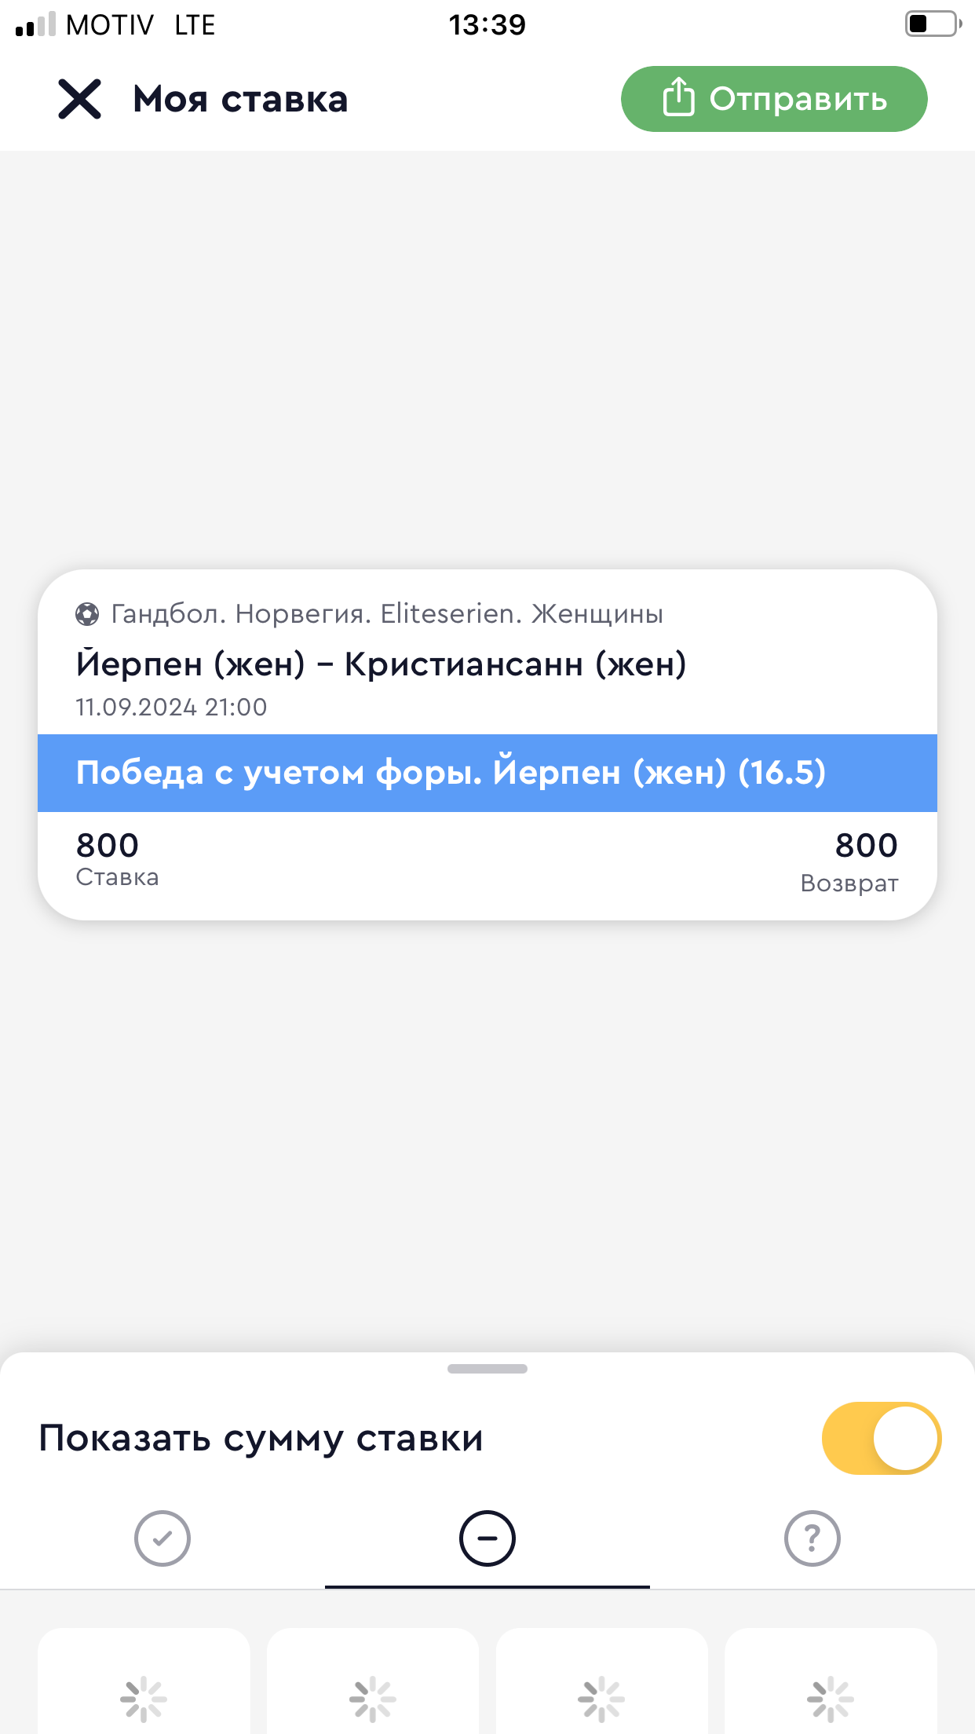975x1734 pixels.
Task: Tap the blue Победа с учетом форы bar
Action: tap(487, 773)
